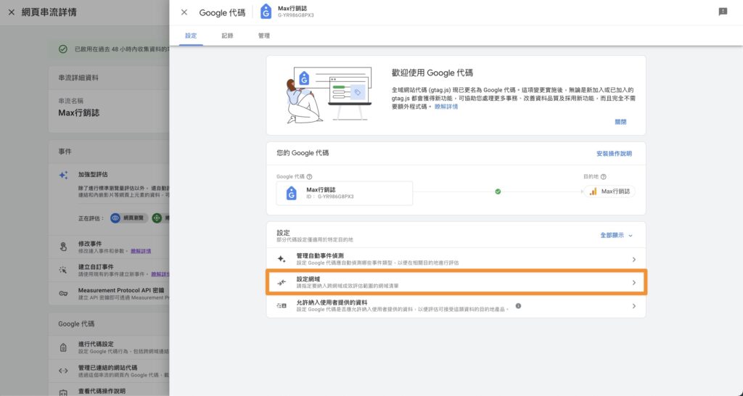743x396 pixels.
Task: Click code brackets icon for 管理已連結的網站代碼
Action: [x=63, y=371]
